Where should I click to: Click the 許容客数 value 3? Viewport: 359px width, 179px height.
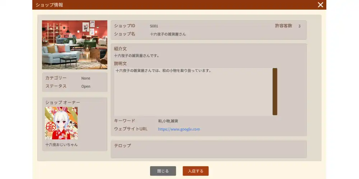click(299, 26)
